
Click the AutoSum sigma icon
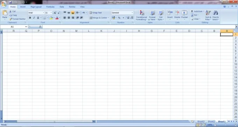[192, 12]
